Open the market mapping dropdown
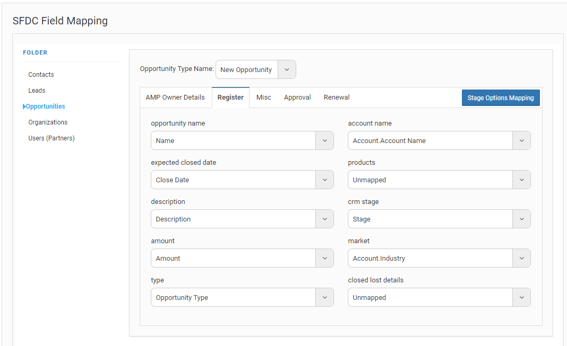 (521, 259)
